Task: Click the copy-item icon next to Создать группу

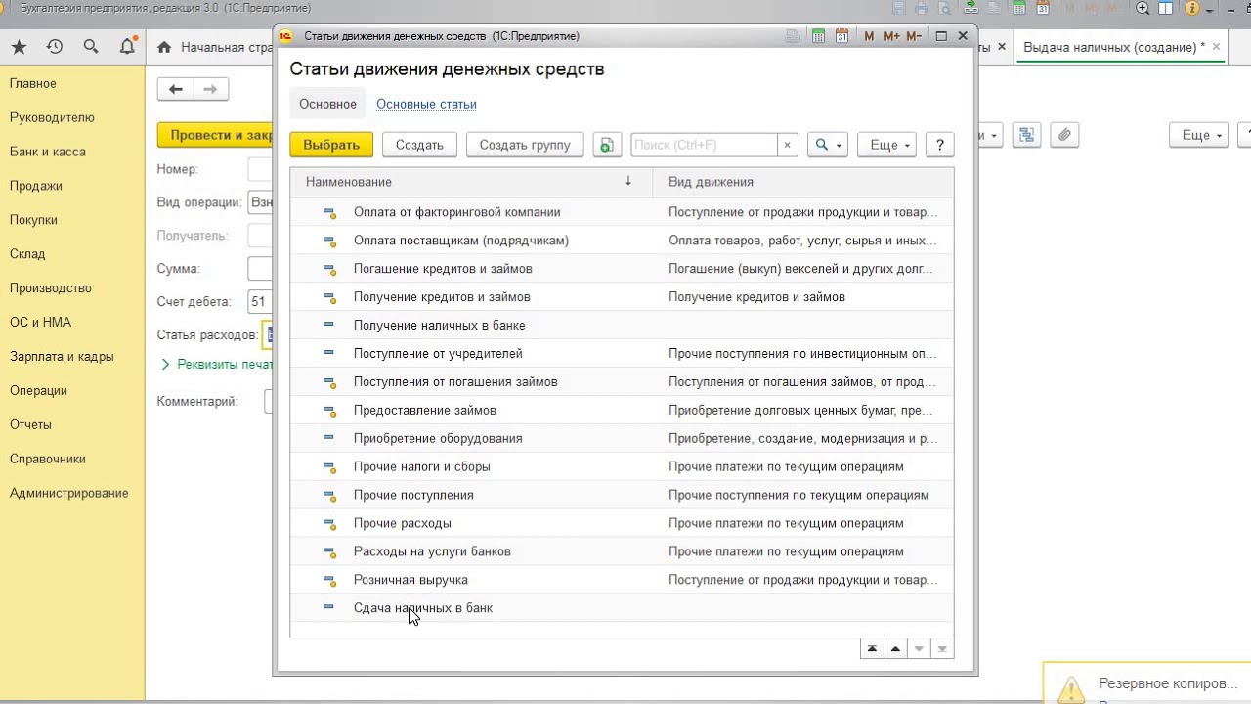Action: pyautogui.click(x=607, y=145)
